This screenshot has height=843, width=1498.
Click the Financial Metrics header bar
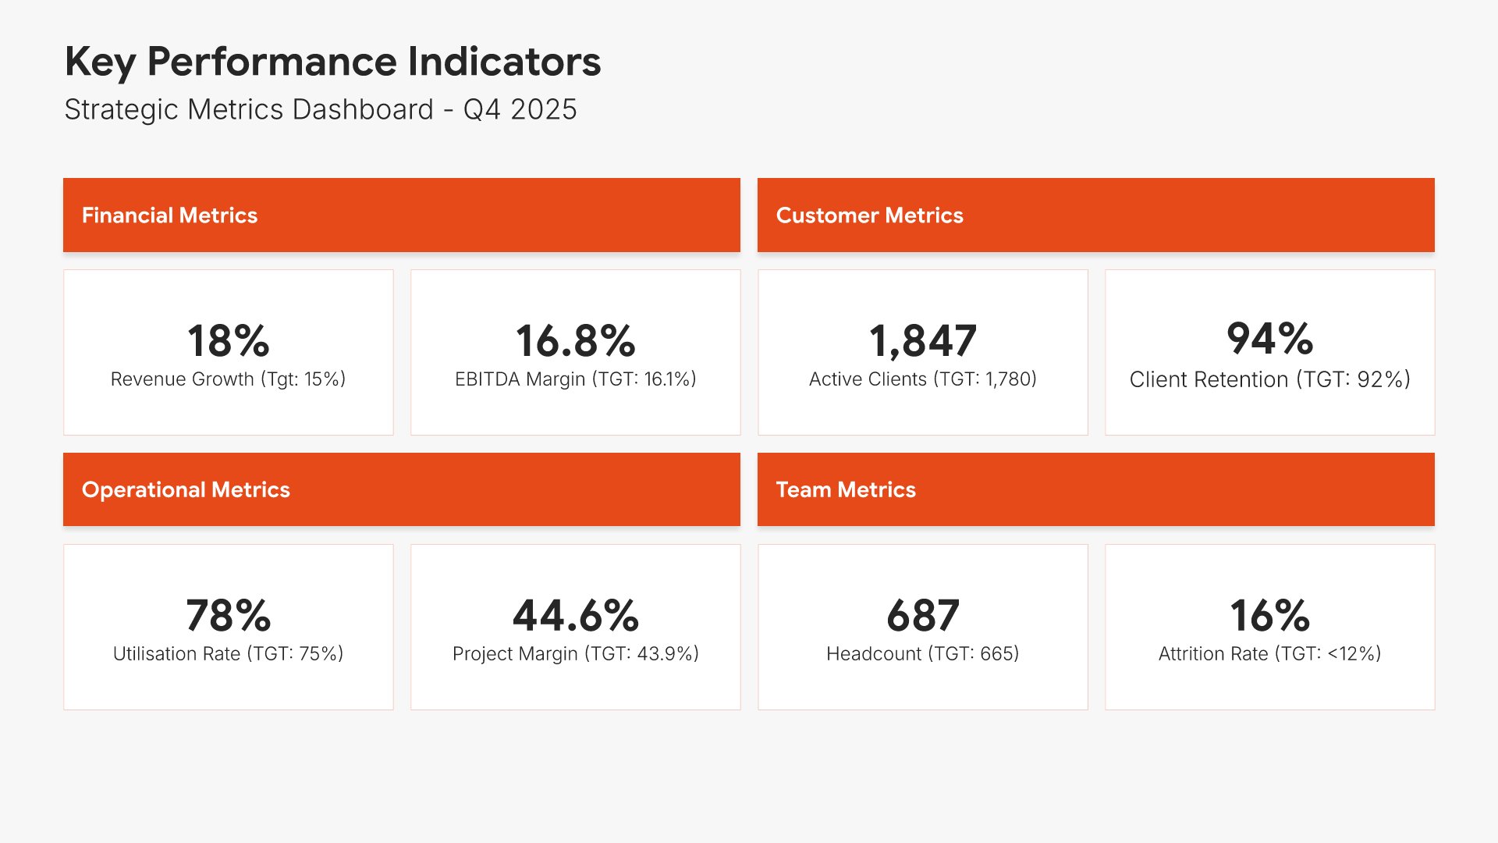pyautogui.click(x=401, y=215)
